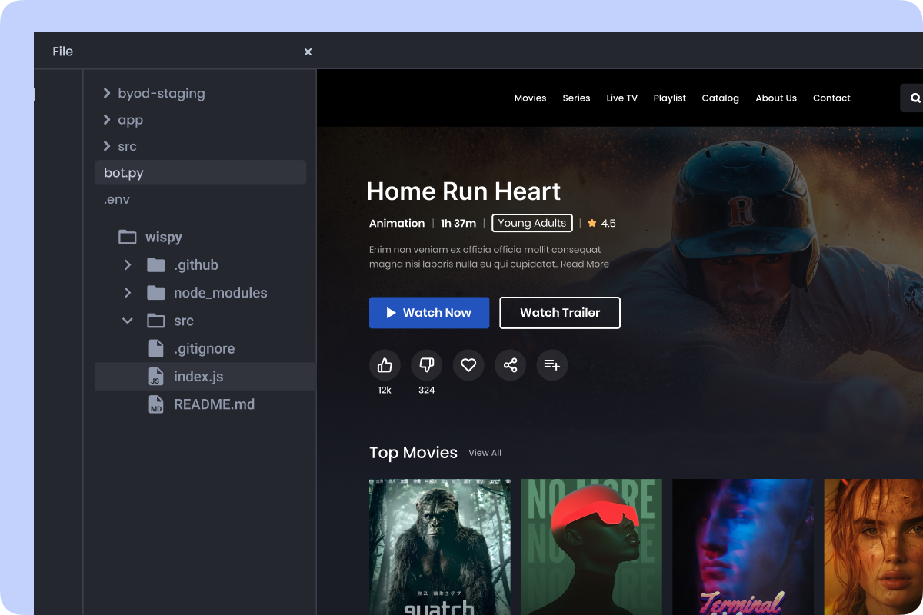Open the ape movie poster thumbnail
The height and width of the screenshot is (615, 923).
pos(439,546)
